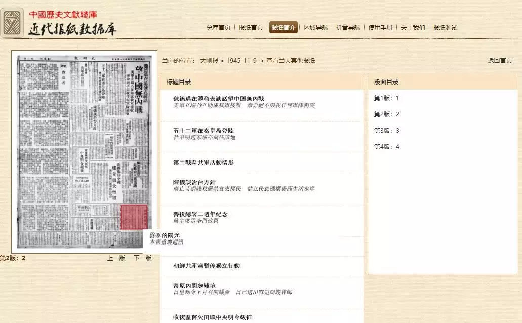Go to previous page with 上一版
Image resolution: width=522 pixels, height=323 pixels.
[116, 258]
